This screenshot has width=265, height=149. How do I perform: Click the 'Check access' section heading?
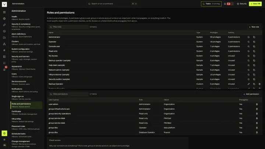click(55, 140)
